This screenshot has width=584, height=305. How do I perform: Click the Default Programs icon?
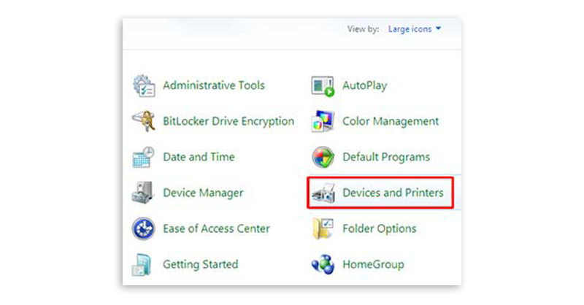[323, 157]
